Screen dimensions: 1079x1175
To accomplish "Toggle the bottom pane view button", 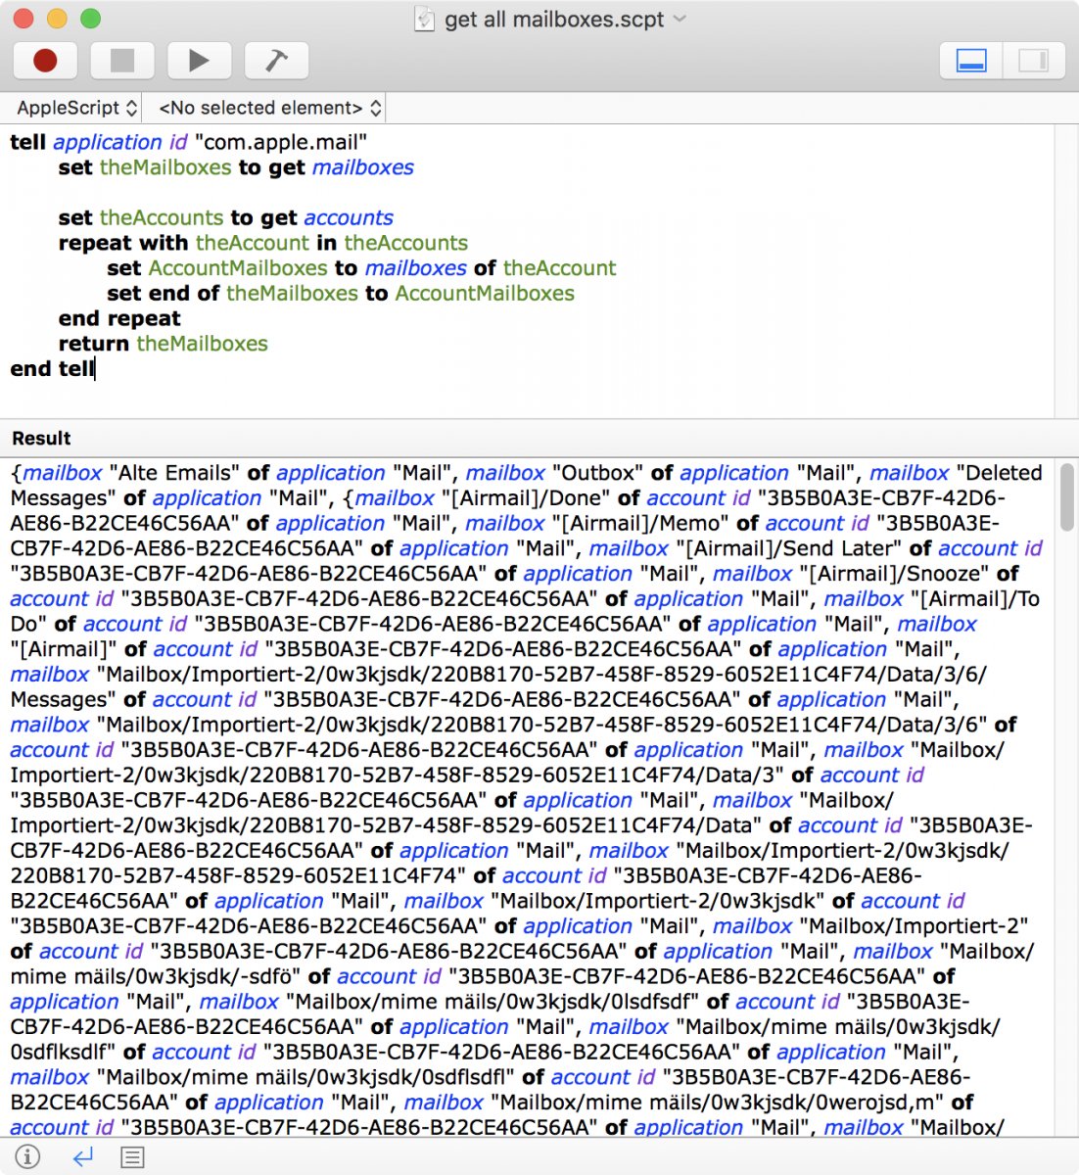I will [x=970, y=61].
